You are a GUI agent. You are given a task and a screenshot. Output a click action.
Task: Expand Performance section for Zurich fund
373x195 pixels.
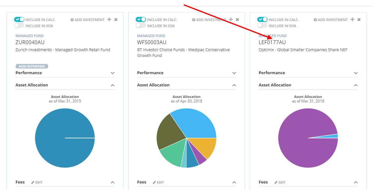[x=113, y=73]
